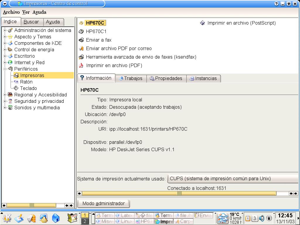Screen dimensions: 300x225
Task: Click the Componentes de KDE icon
Action: [10, 43]
